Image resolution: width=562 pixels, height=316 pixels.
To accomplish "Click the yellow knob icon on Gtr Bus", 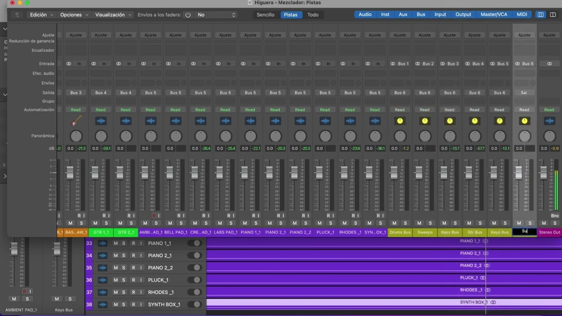I will (475, 121).
